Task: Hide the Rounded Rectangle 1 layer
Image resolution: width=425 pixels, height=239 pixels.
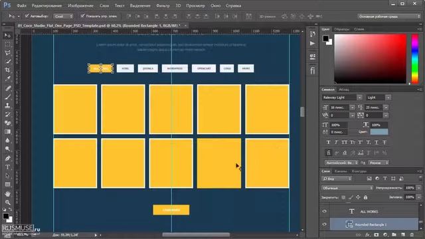Action: (325, 224)
